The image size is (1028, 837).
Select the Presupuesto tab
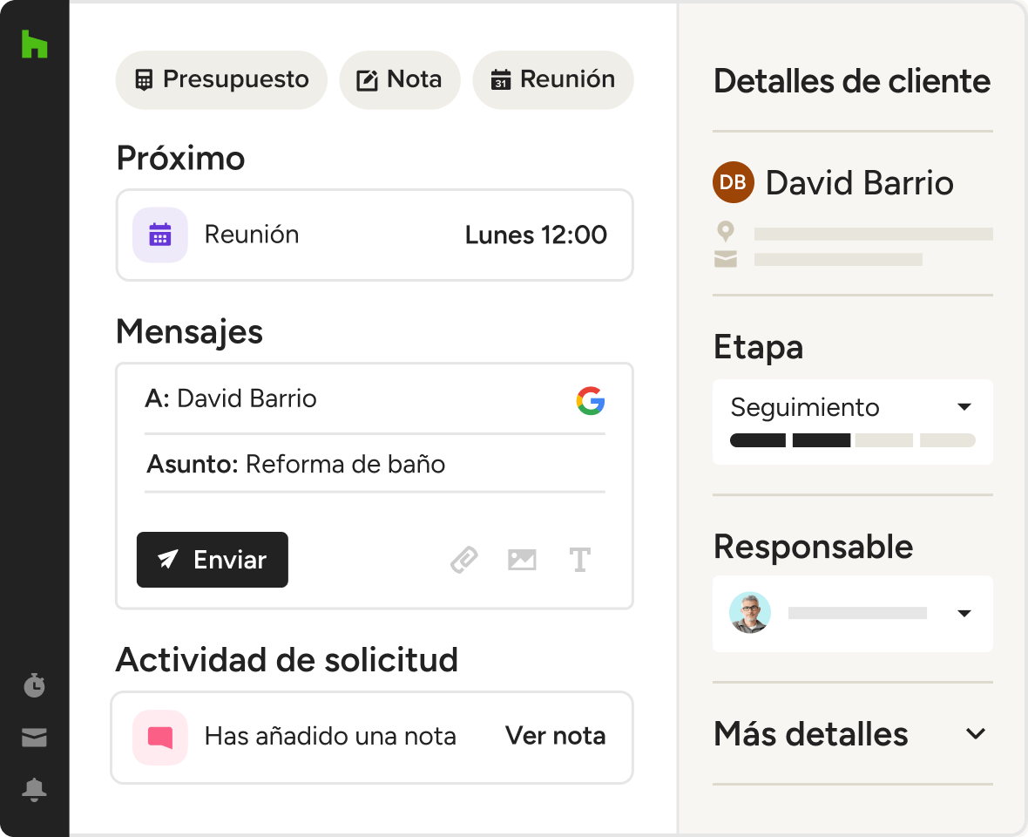[x=221, y=80]
